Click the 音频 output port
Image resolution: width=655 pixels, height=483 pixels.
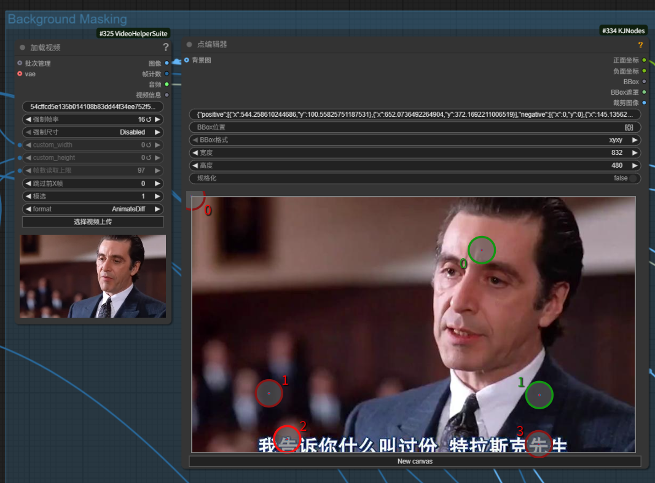click(x=167, y=84)
